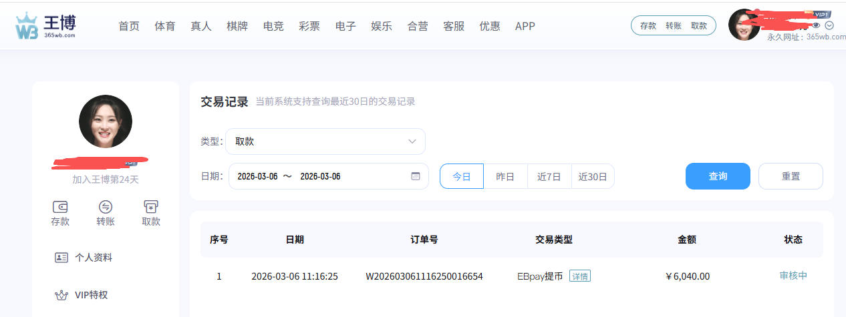Open the 类型 取款 dropdown
The image size is (846, 317).
click(x=325, y=141)
